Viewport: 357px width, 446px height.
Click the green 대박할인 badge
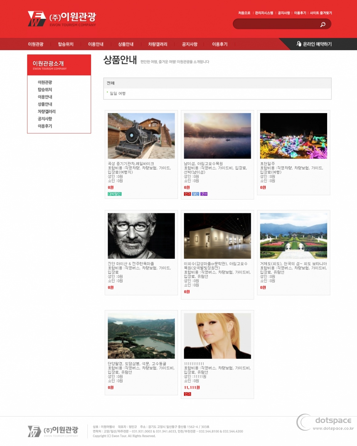pos(114,194)
